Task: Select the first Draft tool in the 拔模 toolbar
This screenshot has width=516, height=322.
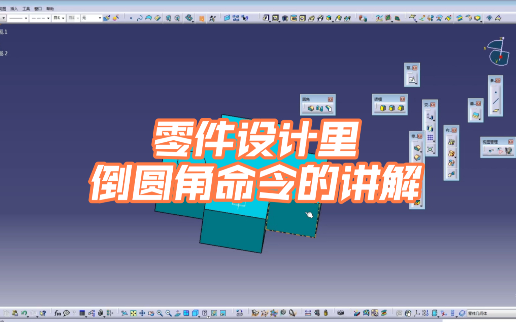Action: [x=383, y=109]
